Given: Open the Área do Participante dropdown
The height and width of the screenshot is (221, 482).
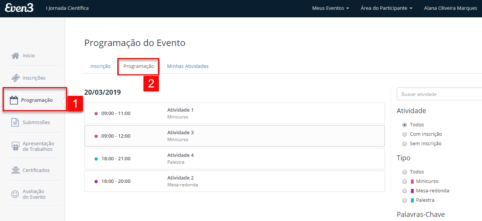Looking at the screenshot, I should tap(387, 8).
